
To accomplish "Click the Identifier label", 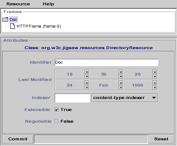I will (41, 62).
